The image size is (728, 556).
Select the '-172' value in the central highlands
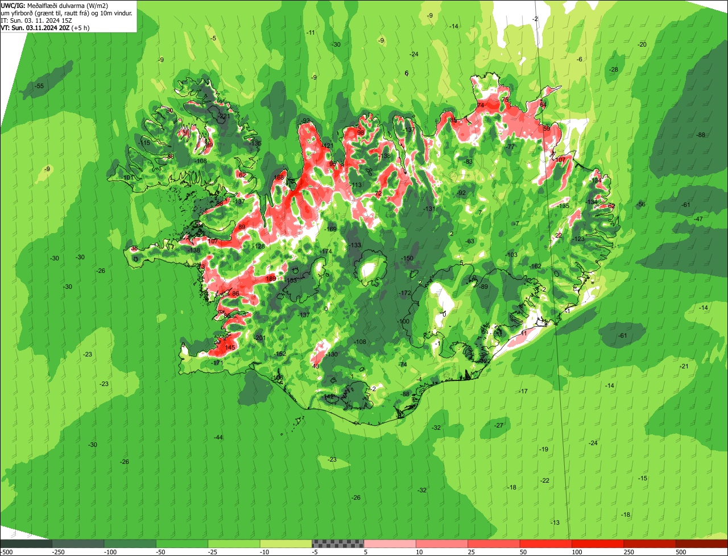(x=405, y=293)
